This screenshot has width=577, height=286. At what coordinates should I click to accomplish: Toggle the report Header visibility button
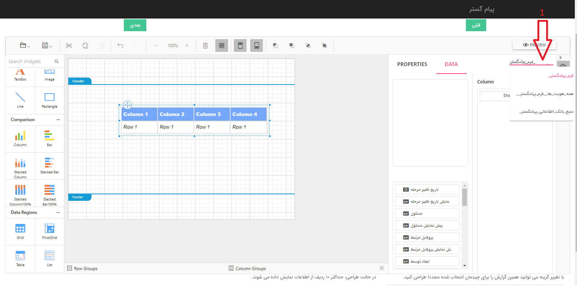(240, 46)
